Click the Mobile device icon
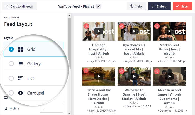The width and height of the screenshot is (195, 115). point(6,109)
